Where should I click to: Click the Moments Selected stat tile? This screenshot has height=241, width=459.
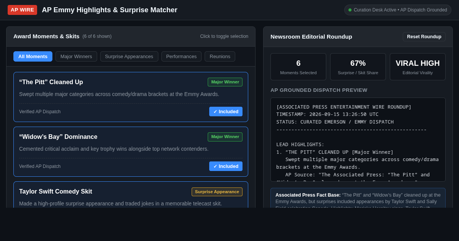(298, 67)
